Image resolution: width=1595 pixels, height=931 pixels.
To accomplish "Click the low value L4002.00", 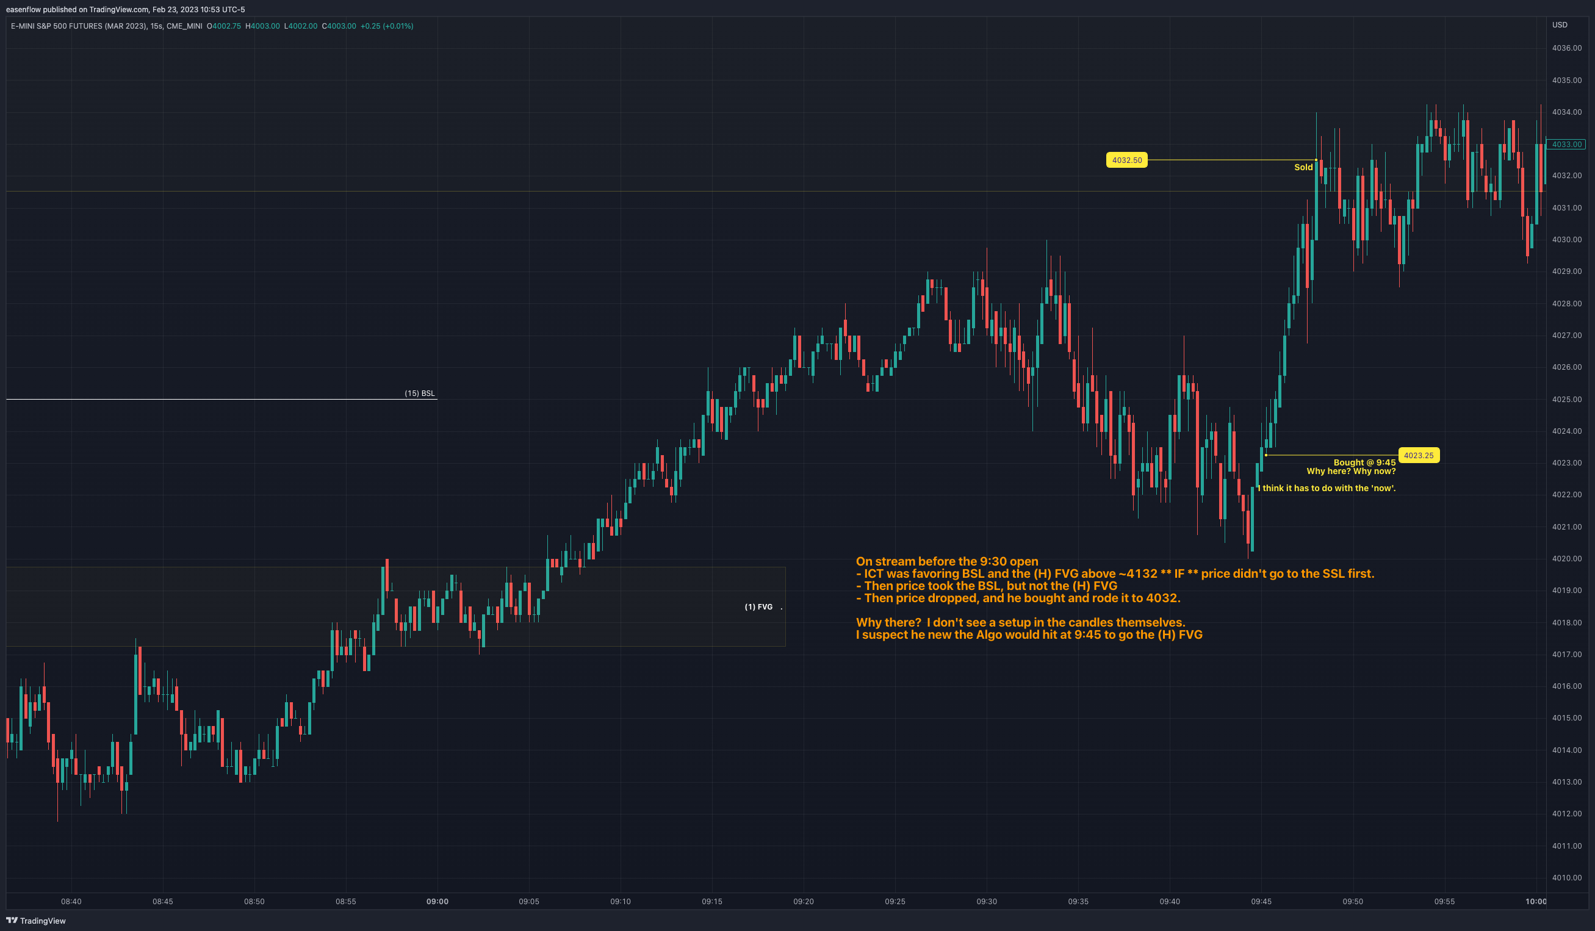I will (301, 26).
